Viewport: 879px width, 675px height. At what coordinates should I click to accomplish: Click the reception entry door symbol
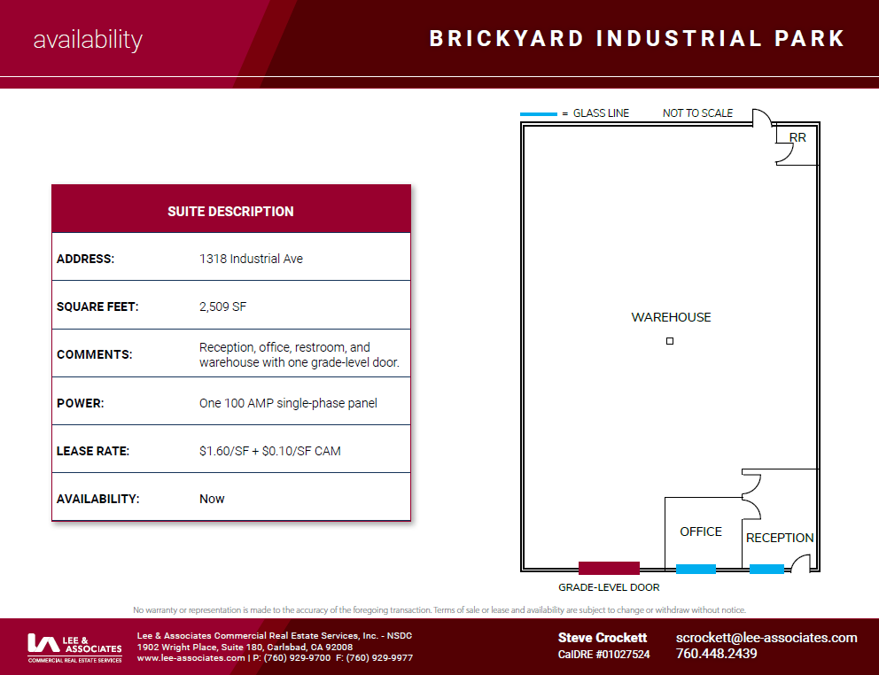799,563
